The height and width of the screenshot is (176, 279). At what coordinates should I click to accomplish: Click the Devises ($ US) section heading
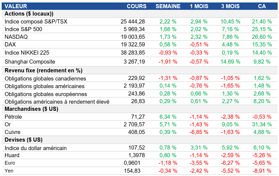click(x=23, y=140)
